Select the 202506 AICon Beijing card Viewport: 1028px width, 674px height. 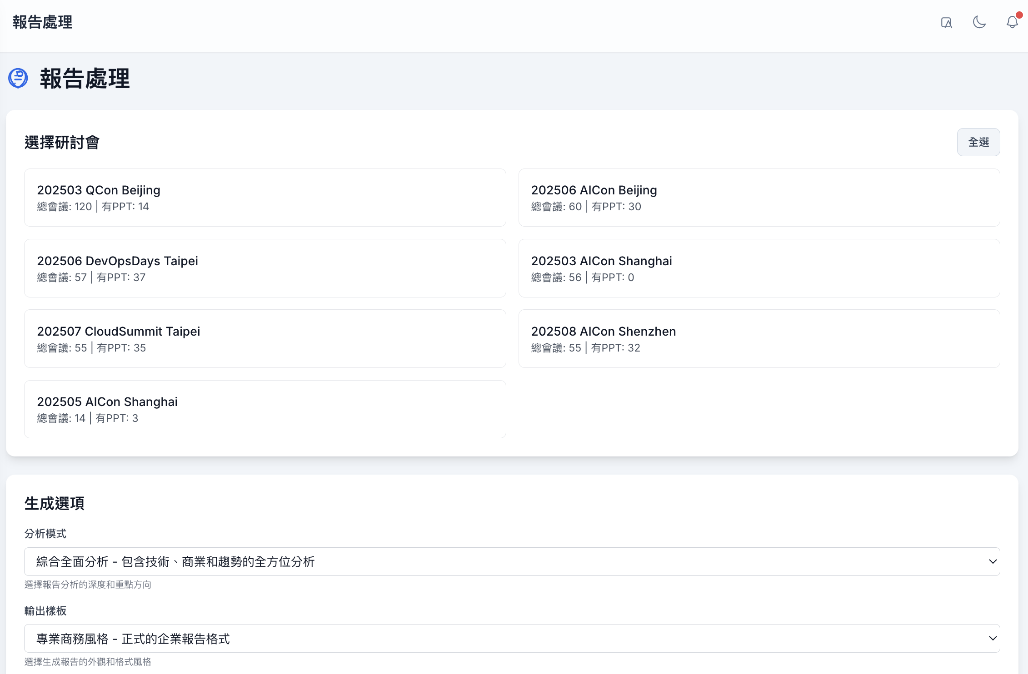pos(759,198)
